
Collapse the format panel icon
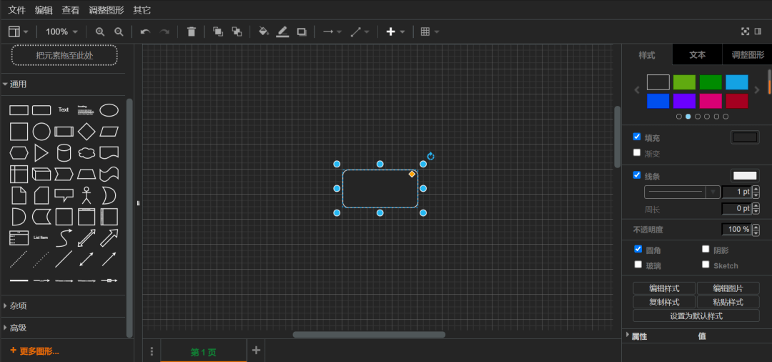click(758, 31)
